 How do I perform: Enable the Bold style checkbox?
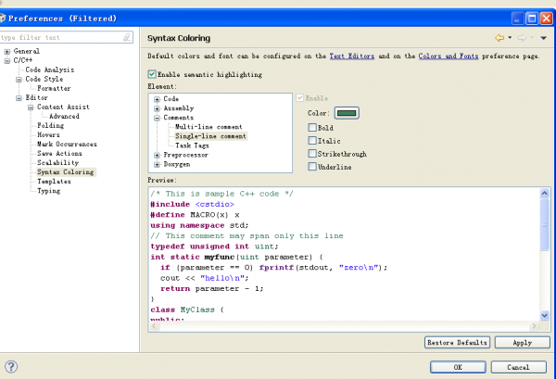pyautogui.click(x=312, y=127)
